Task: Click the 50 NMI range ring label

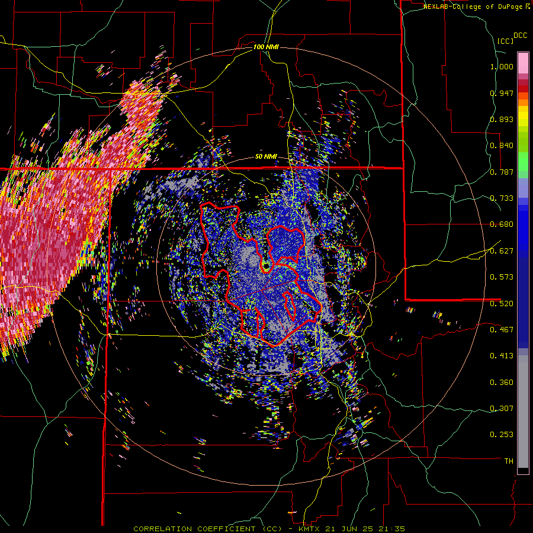Action: pyautogui.click(x=266, y=157)
